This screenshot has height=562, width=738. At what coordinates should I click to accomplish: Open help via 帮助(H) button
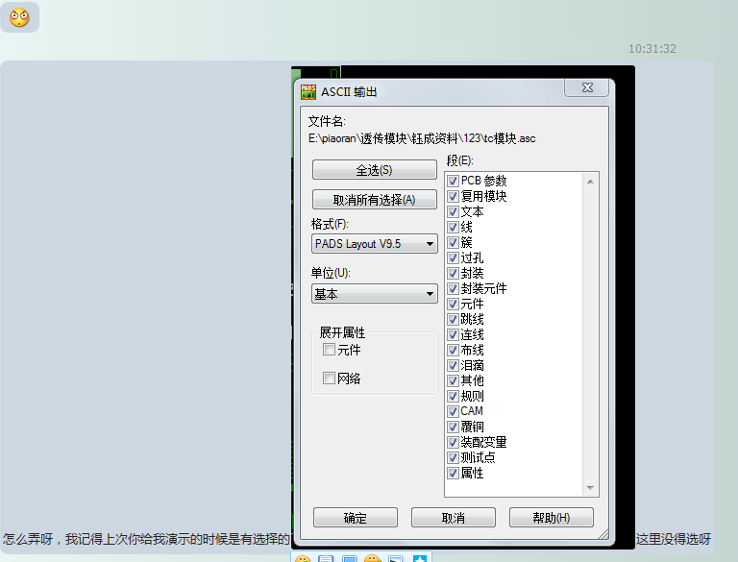(x=552, y=518)
